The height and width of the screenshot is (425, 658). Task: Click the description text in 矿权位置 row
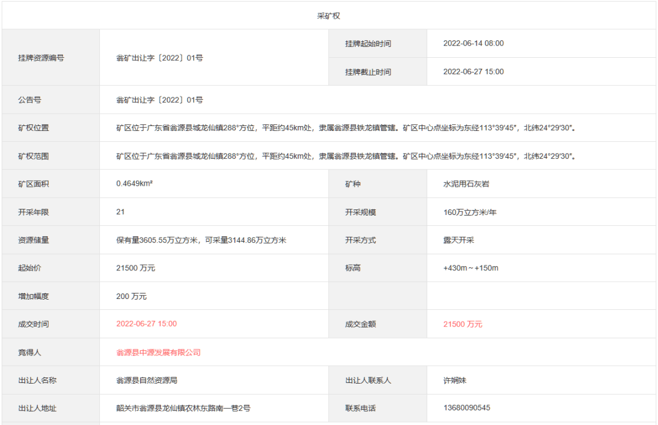point(346,128)
